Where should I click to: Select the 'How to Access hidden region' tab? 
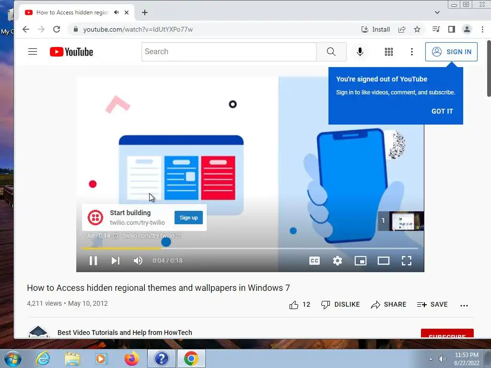[x=72, y=12]
